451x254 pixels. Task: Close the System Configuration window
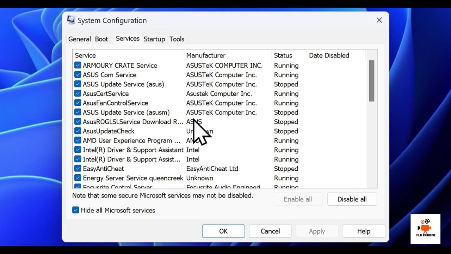[379, 20]
